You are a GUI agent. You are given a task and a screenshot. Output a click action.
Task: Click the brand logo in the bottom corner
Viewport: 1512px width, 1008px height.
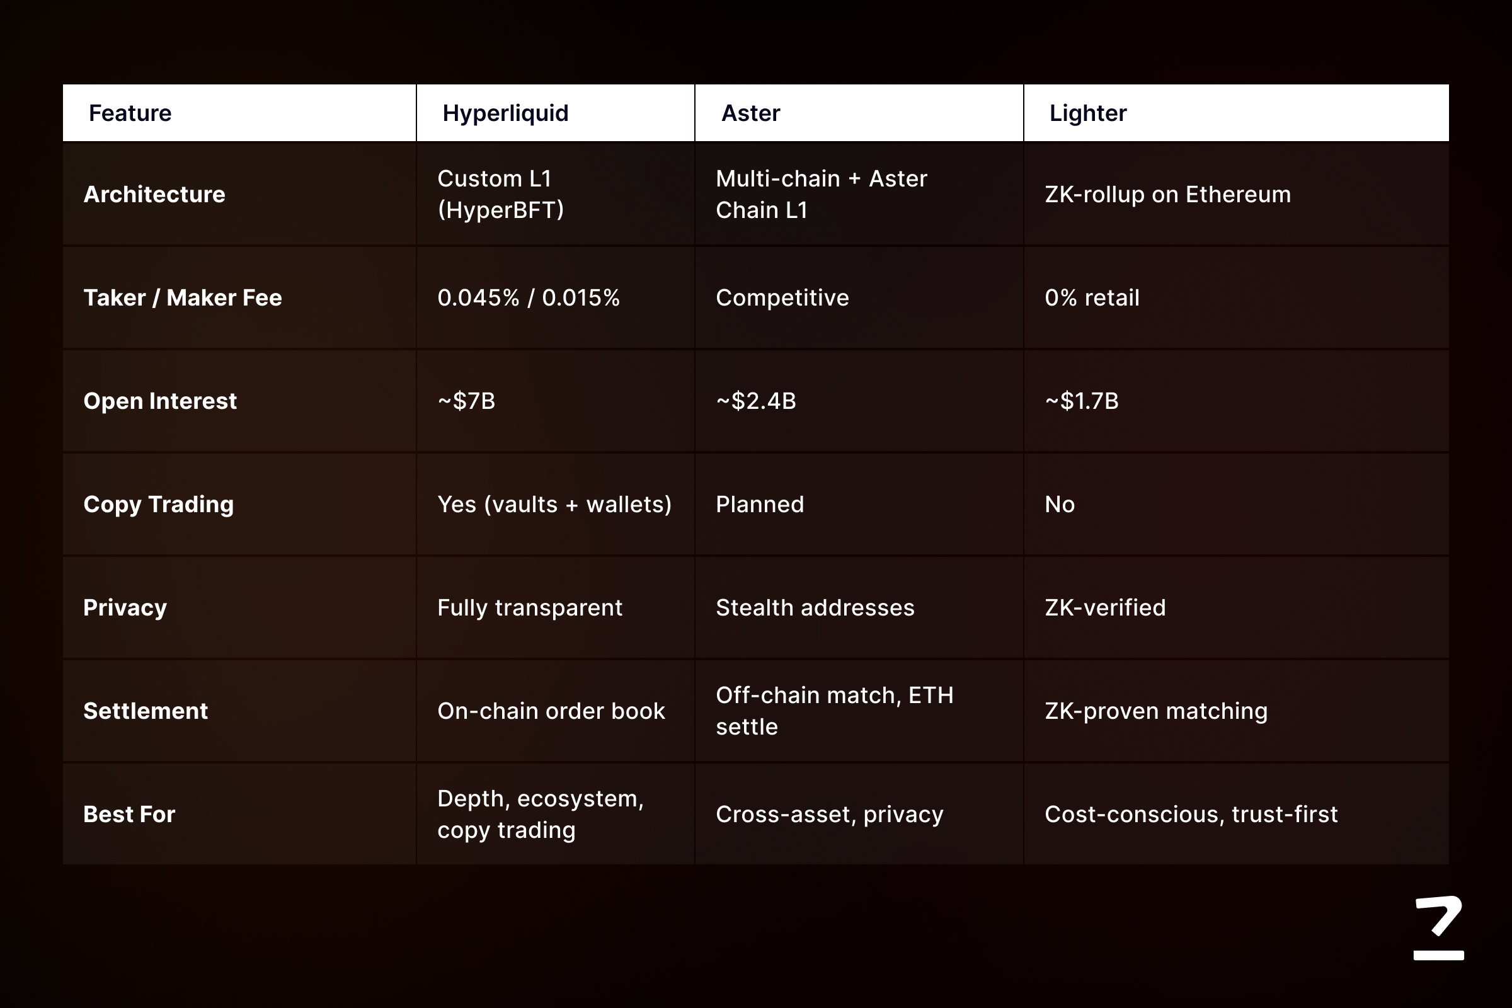(1439, 927)
